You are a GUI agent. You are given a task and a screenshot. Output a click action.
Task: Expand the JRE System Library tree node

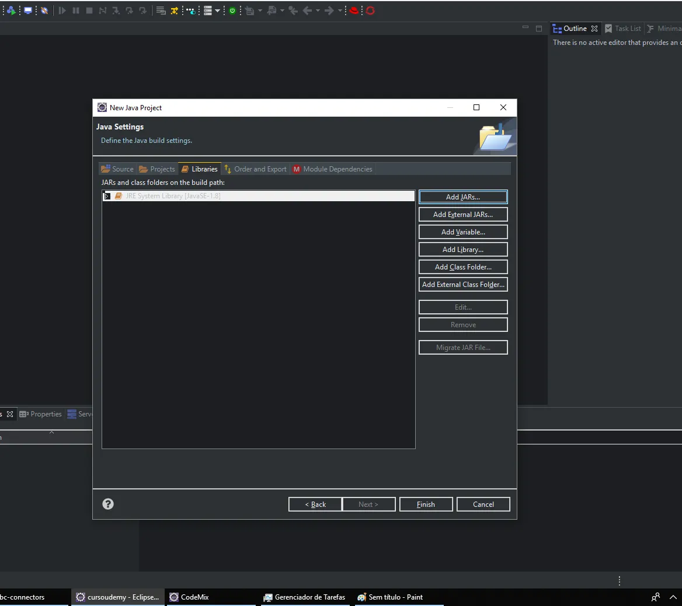[x=107, y=196]
